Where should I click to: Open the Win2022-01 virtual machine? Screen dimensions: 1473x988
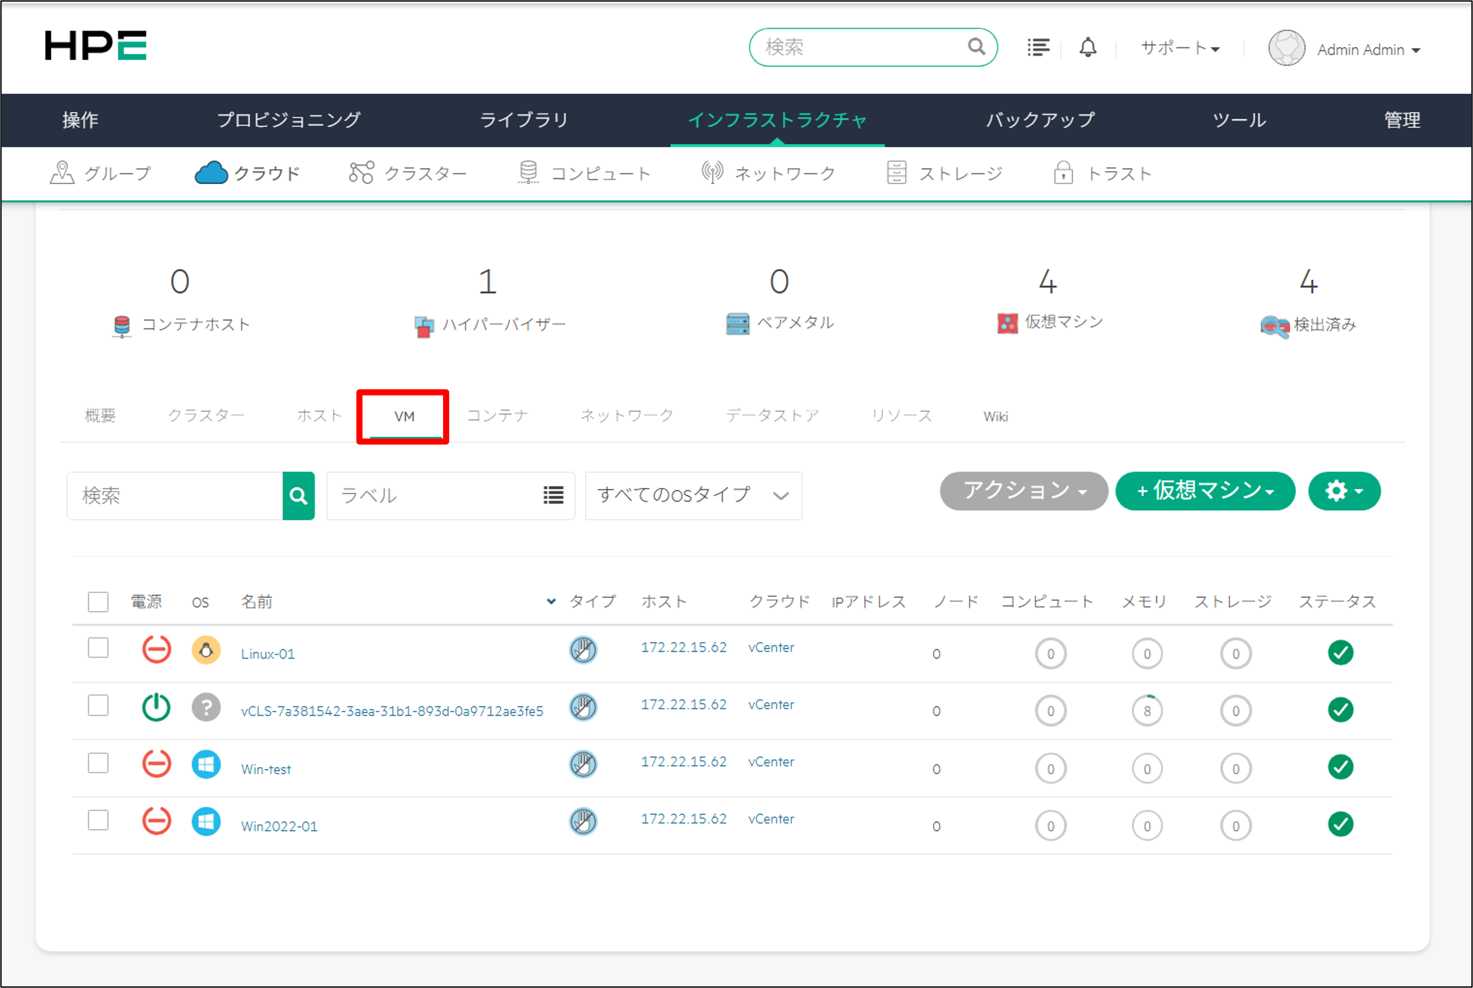coord(279,826)
